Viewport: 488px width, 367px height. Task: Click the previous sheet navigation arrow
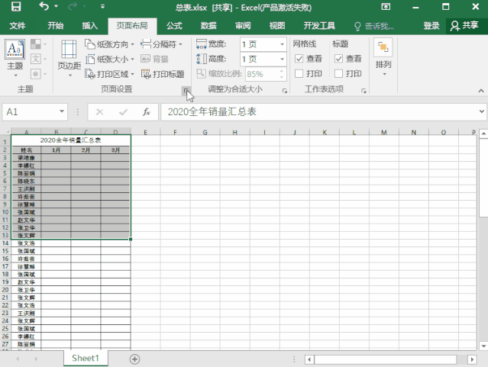coord(18,359)
